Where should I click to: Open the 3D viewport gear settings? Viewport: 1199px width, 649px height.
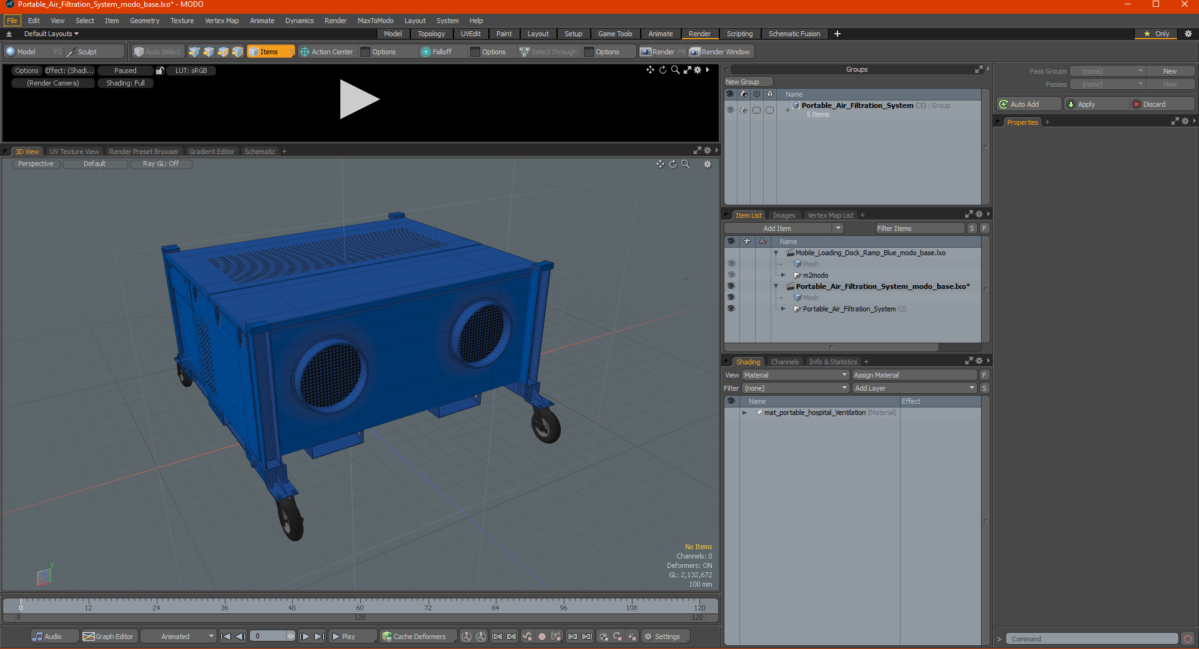click(708, 164)
